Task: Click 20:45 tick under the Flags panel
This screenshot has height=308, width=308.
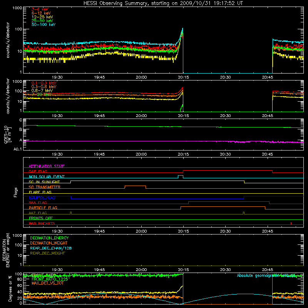Action: [267, 231]
